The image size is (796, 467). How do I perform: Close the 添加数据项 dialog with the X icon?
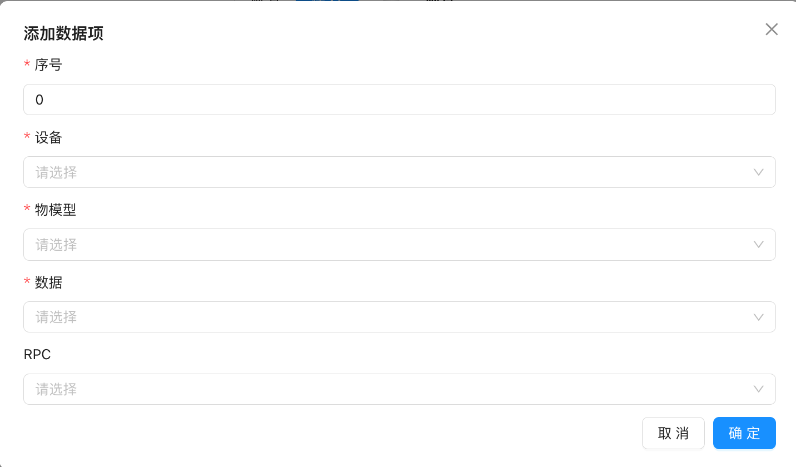(771, 29)
